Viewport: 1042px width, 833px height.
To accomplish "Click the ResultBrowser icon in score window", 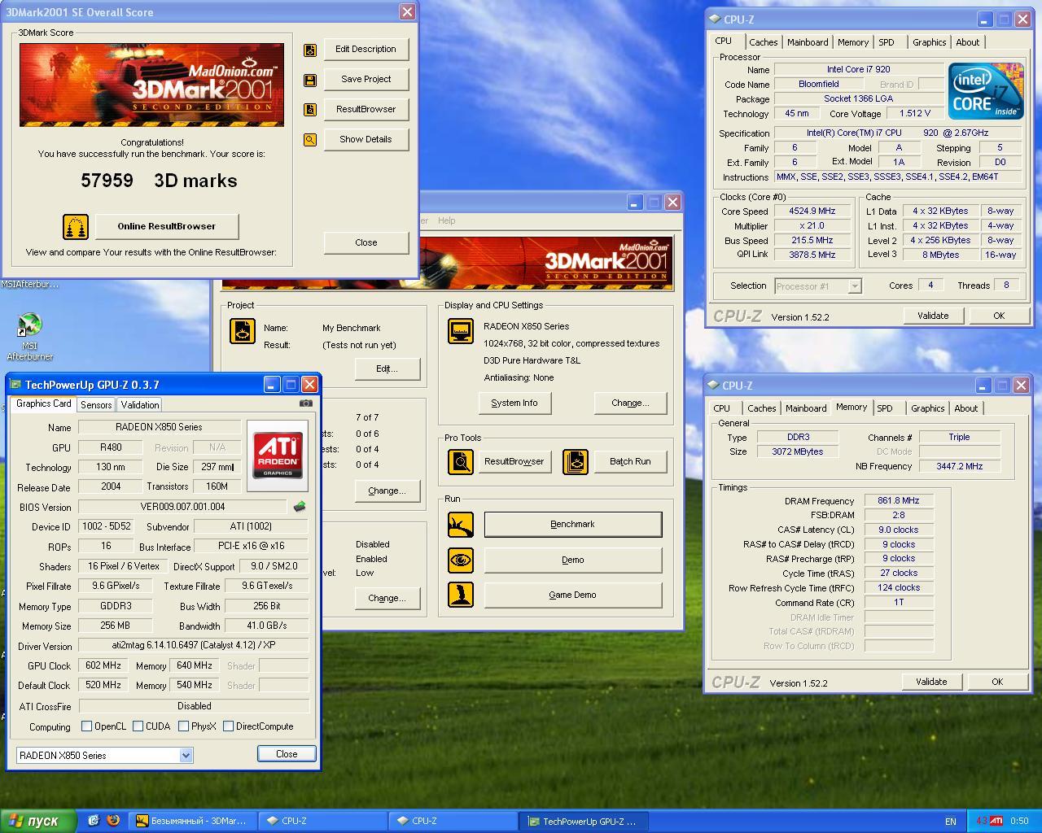I will pos(310,110).
